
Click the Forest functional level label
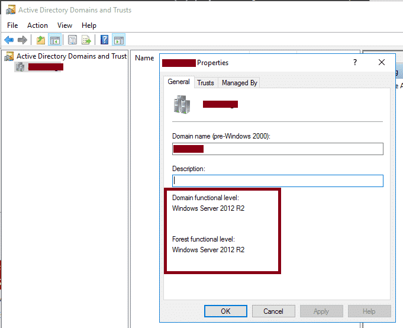pos(204,239)
